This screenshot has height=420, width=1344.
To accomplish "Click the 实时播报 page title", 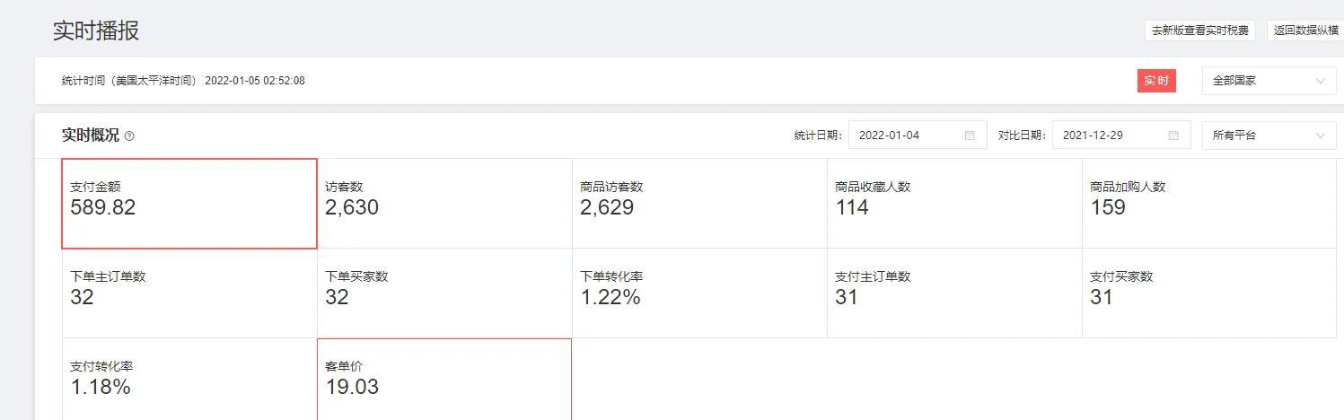I will [x=96, y=31].
